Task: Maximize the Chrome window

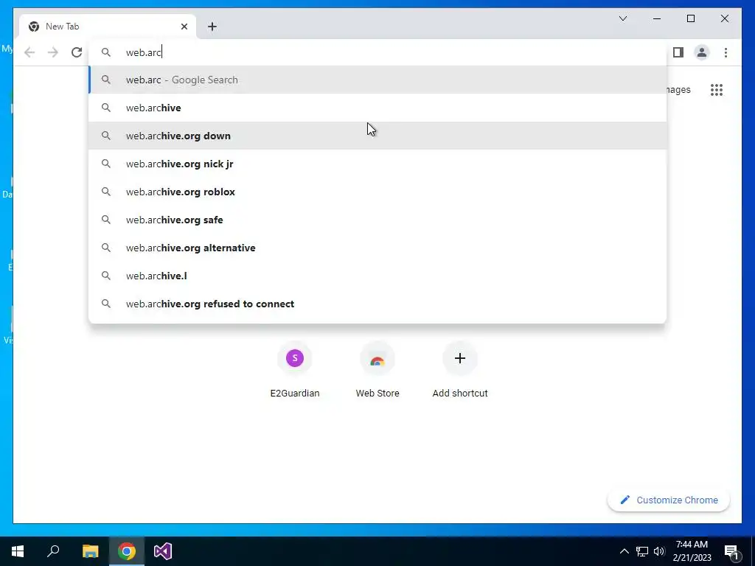Action: click(x=690, y=18)
